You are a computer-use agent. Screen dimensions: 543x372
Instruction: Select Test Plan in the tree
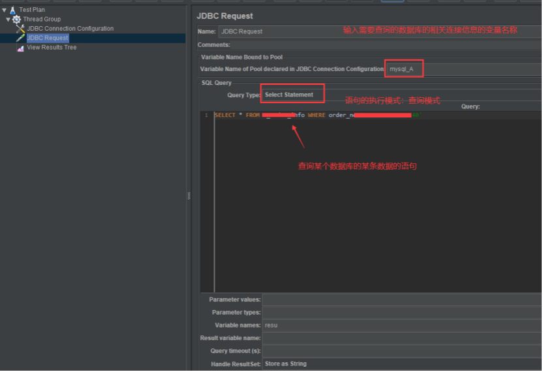click(x=32, y=10)
